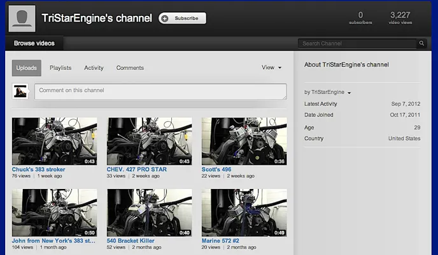Click the TriStarEngine's channel title

tap(97, 18)
